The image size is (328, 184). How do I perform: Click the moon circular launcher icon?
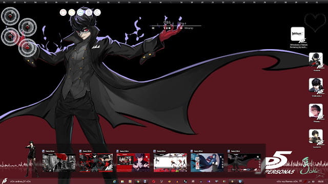pos(97,12)
